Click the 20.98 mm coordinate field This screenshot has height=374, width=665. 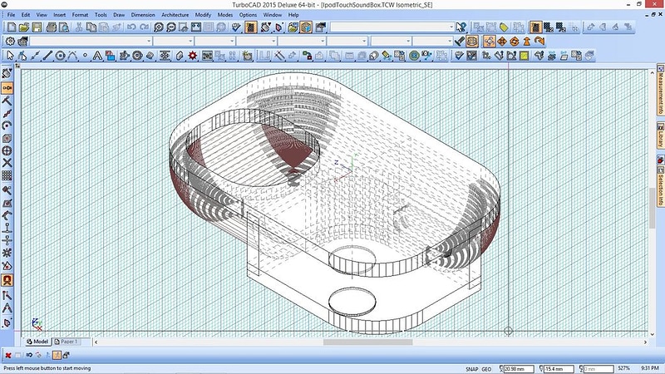point(519,369)
